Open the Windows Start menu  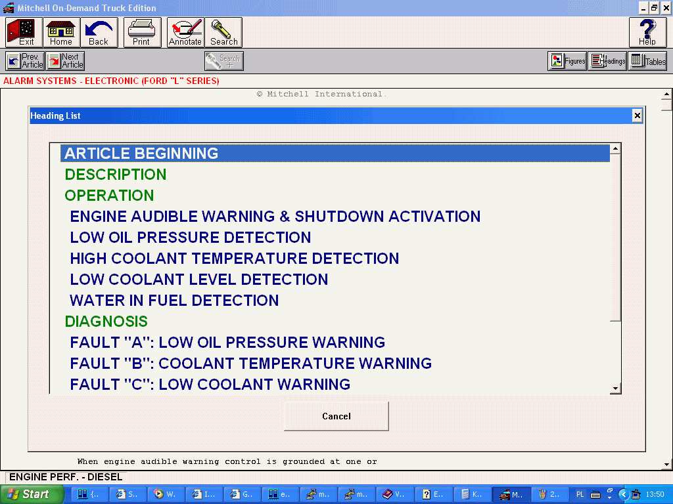tap(32, 494)
